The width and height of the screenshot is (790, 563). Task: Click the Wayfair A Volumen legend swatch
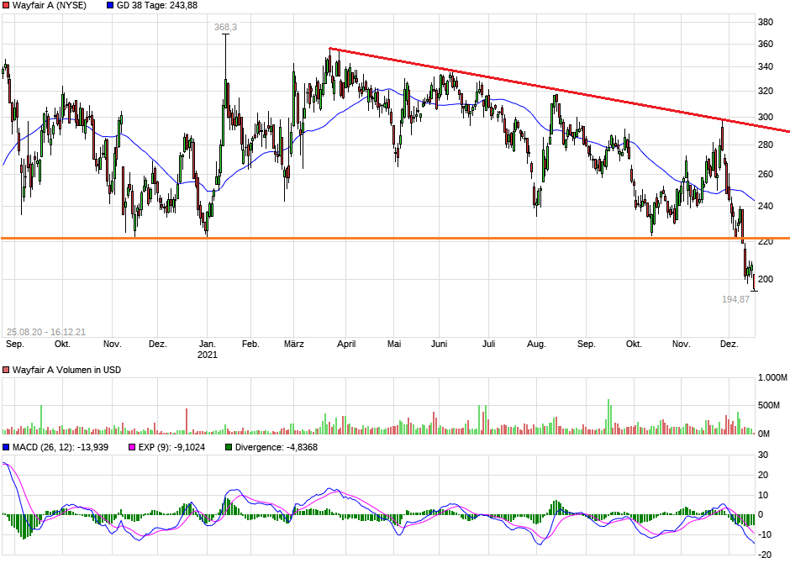6,370
